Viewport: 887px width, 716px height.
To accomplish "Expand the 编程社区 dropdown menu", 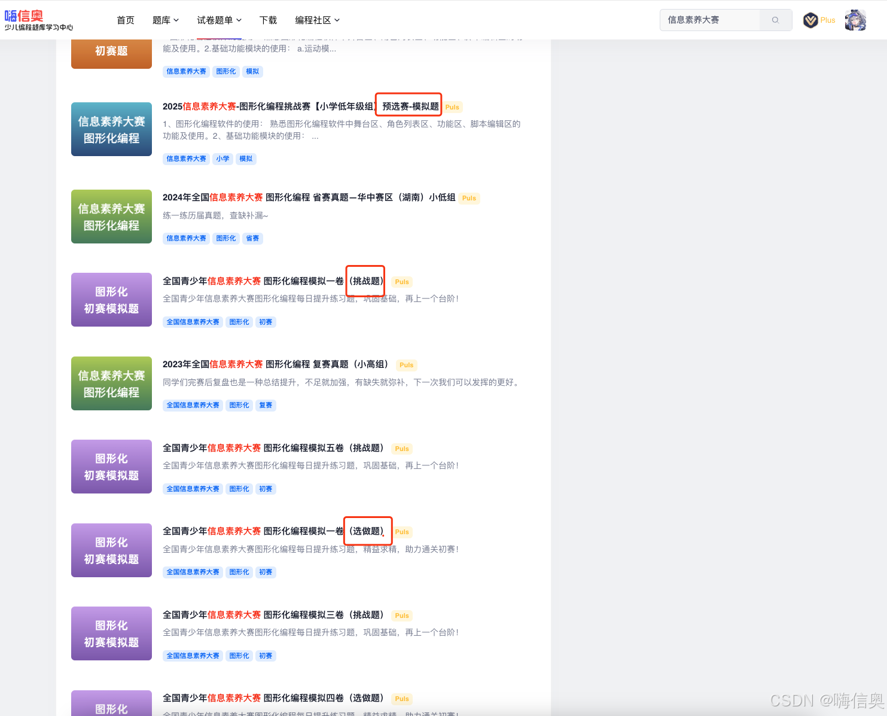I will pyautogui.click(x=318, y=20).
